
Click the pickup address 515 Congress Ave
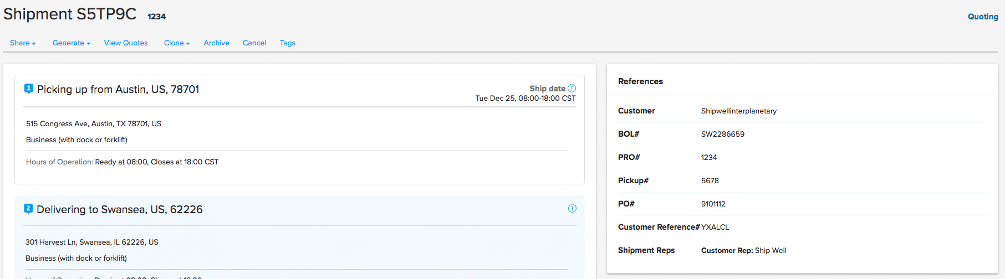[x=94, y=123]
